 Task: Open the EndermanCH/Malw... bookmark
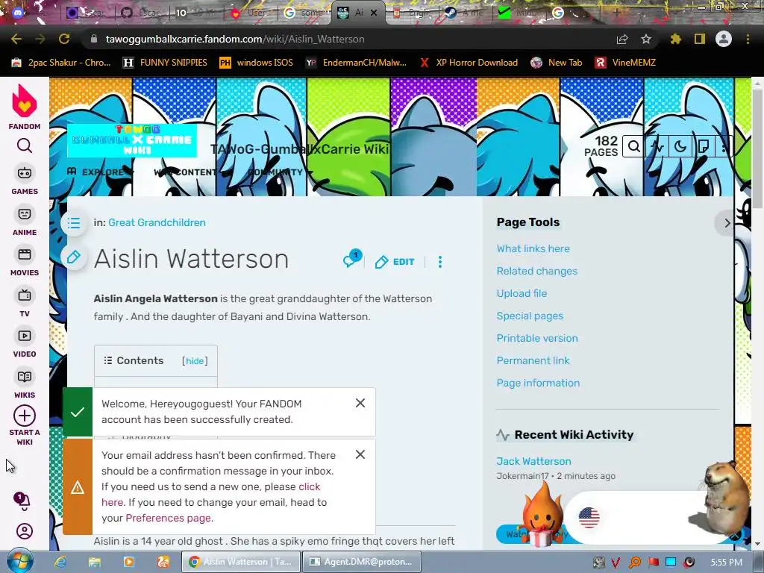pos(356,63)
